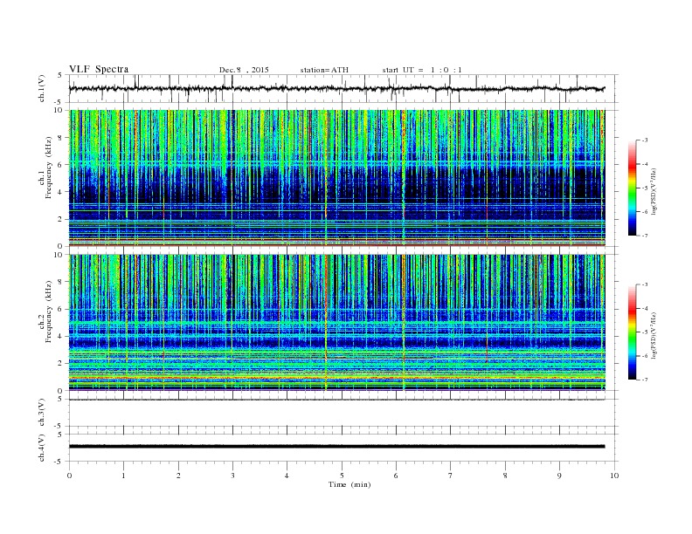Image resolution: width=692 pixels, height=534 pixels.
Task: Select the "4" kHz tick on ch.2 frequency axis
Action: pos(60,337)
